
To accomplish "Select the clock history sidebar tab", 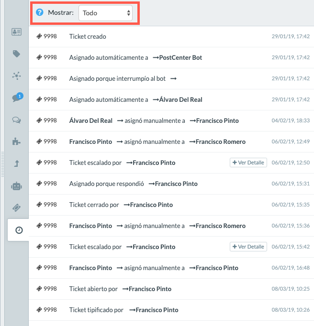I will click(19, 230).
